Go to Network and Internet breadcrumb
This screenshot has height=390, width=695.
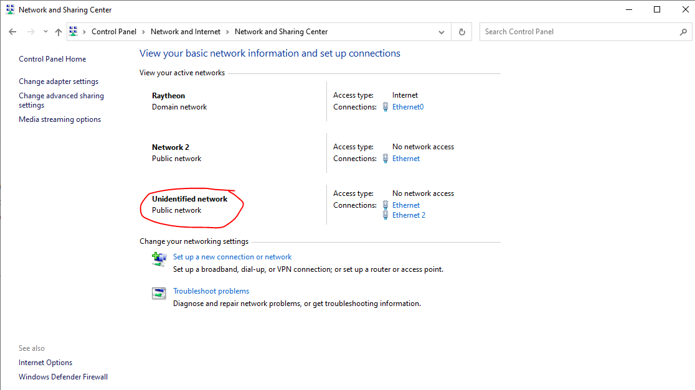pos(185,32)
